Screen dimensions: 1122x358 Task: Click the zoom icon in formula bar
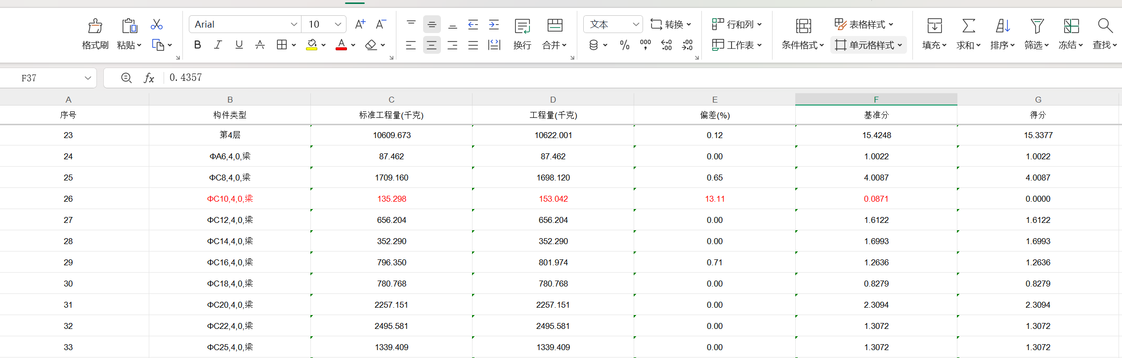(x=127, y=78)
